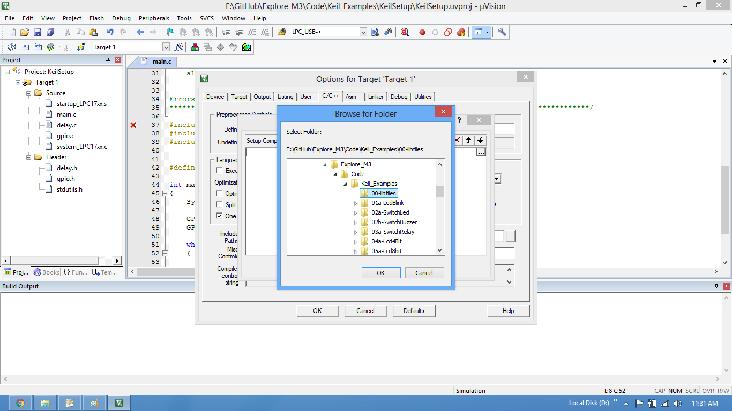Click the Insert/Remove Breakpoint red dot icon
Screen dimensions: 732x411
coord(422,32)
